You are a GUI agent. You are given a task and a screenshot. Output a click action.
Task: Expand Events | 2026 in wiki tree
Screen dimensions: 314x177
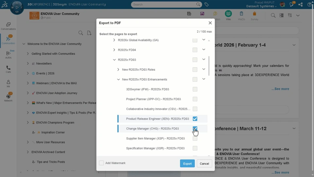click(x=27, y=73)
